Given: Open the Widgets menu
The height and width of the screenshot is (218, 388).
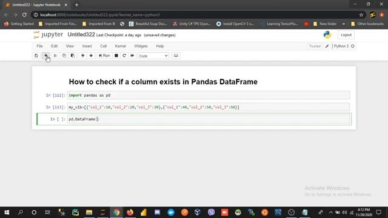Looking at the screenshot, I should pos(141,46).
